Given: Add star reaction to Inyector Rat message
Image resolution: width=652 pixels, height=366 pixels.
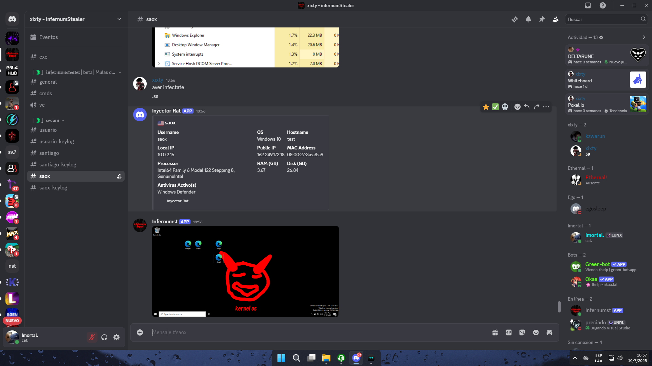Looking at the screenshot, I should click(x=486, y=107).
